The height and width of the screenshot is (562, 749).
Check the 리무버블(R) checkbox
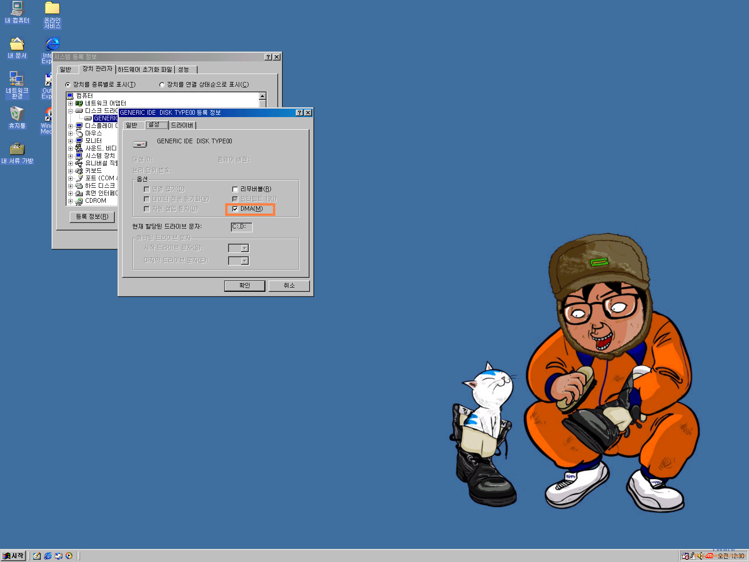tap(235, 189)
